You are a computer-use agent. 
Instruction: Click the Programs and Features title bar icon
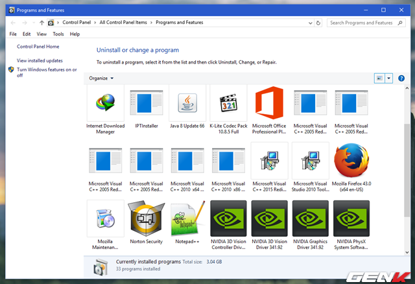pyautogui.click(x=12, y=10)
